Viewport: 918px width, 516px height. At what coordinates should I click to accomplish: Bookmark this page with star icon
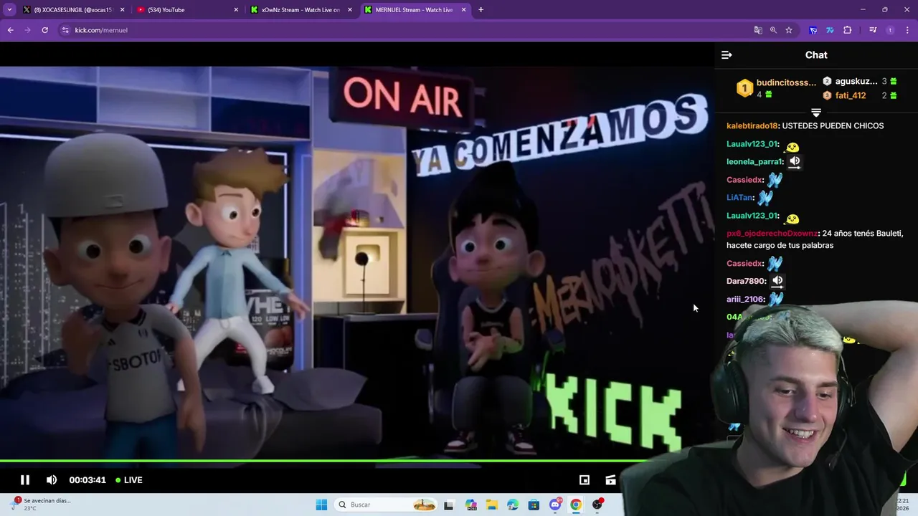point(789,30)
